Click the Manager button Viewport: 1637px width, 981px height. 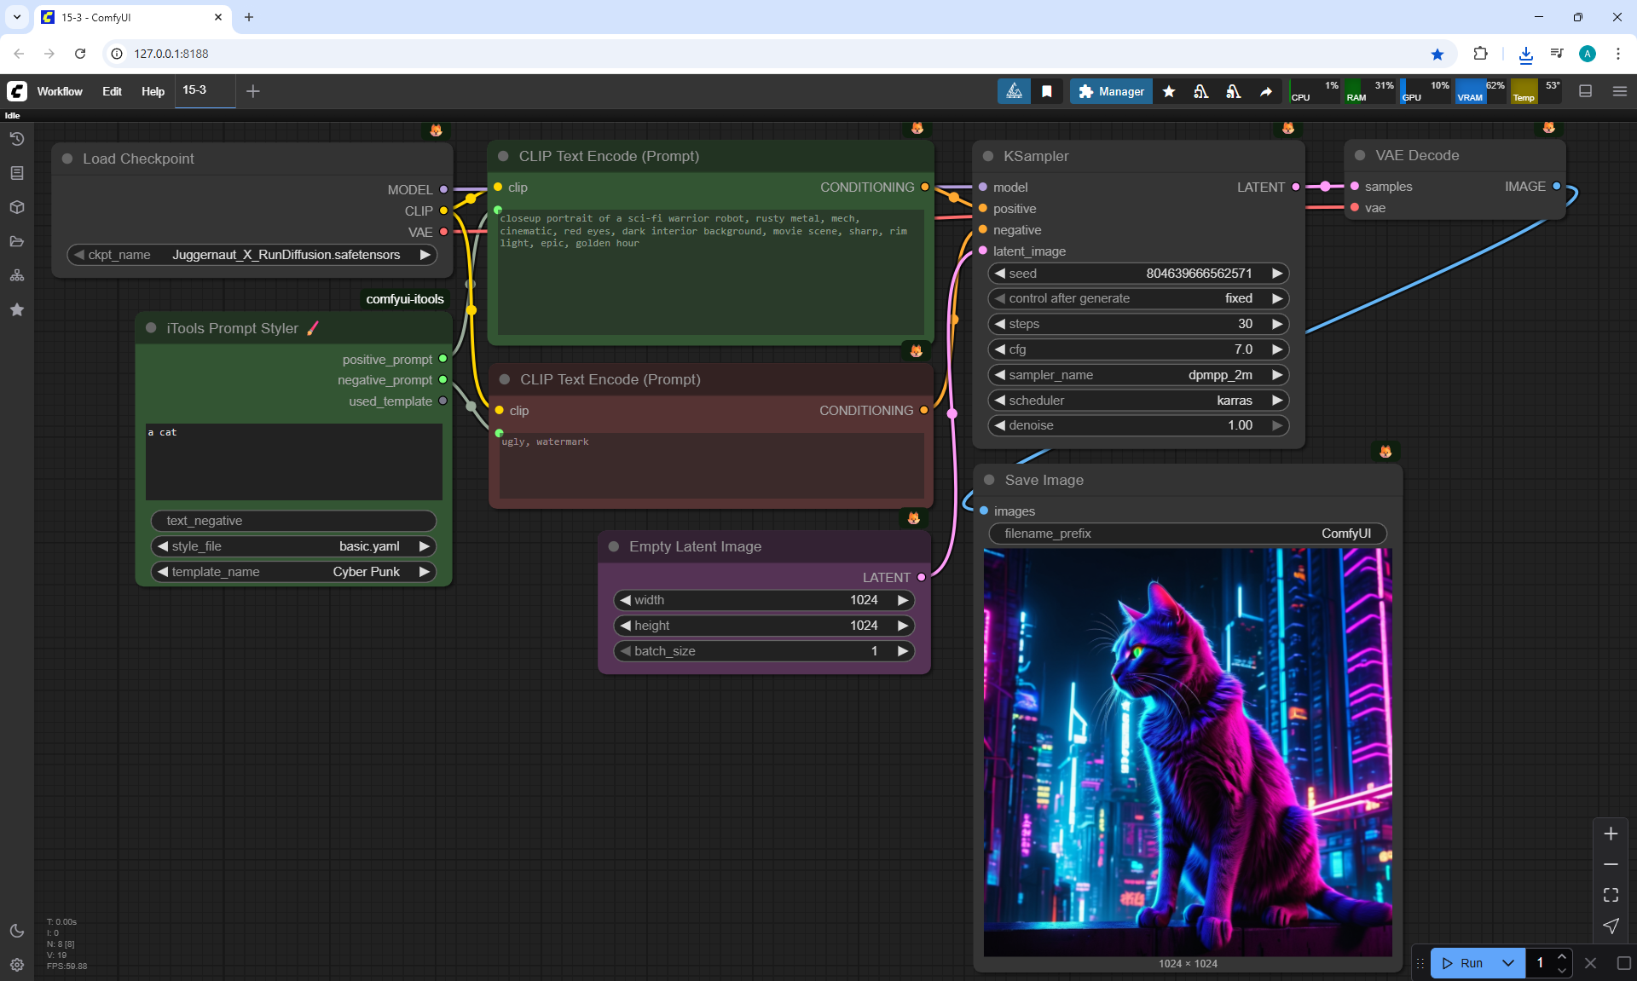tap(1111, 91)
